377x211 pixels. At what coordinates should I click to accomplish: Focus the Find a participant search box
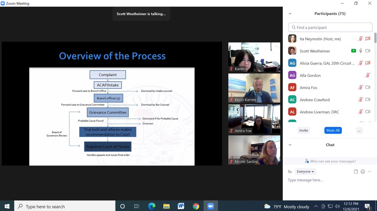click(330, 27)
